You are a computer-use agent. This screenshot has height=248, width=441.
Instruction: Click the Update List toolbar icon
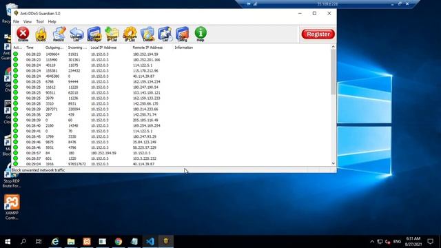pos(76,34)
